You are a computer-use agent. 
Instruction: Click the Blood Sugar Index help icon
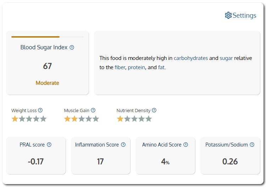coord(72,47)
